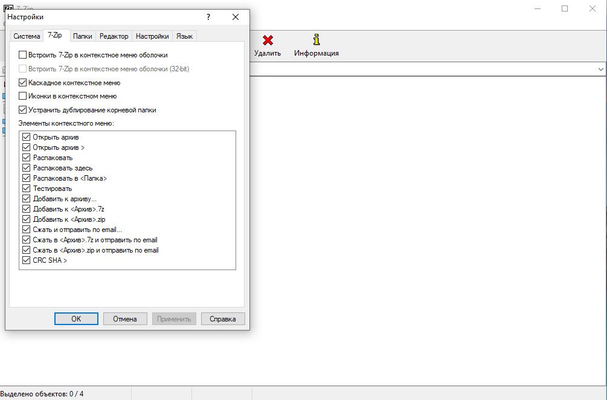Go to the Язык tab
This screenshot has height=400, width=607.
(x=184, y=36)
